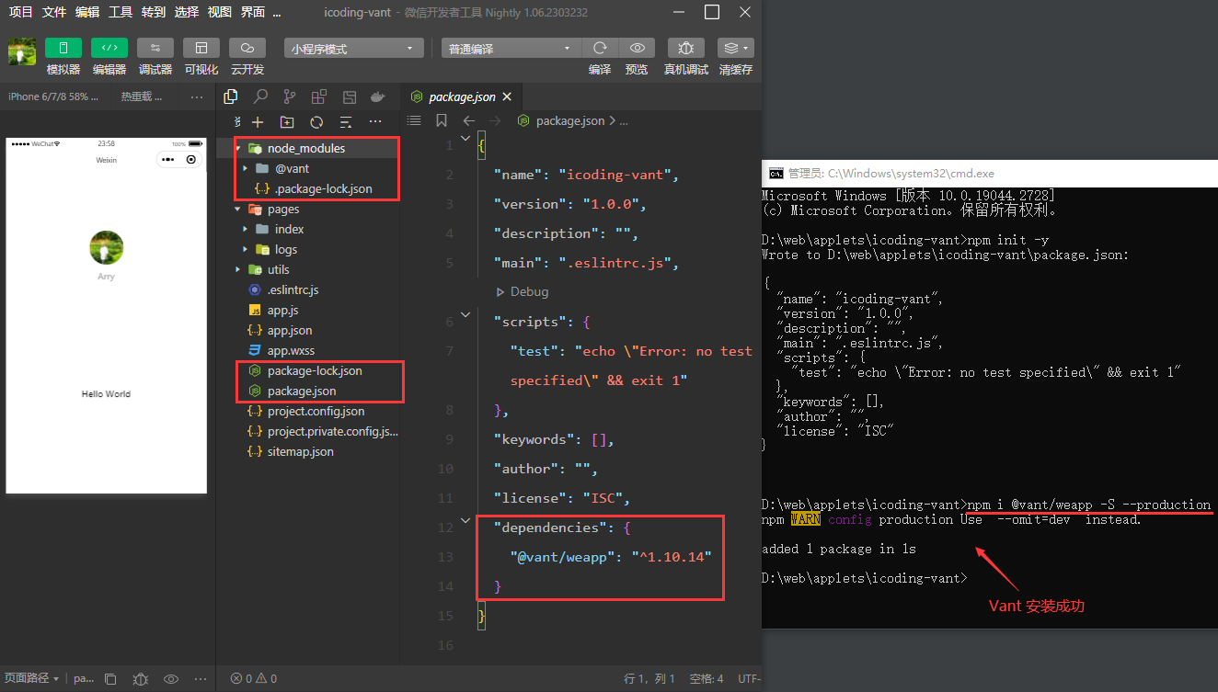Toggle the visualization (可视化) panel button
The height and width of the screenshot is (692, 1218).
(x=201, y=48)
